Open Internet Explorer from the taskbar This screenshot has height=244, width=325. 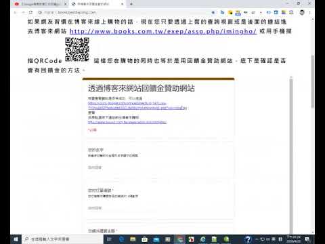(203, 239)
